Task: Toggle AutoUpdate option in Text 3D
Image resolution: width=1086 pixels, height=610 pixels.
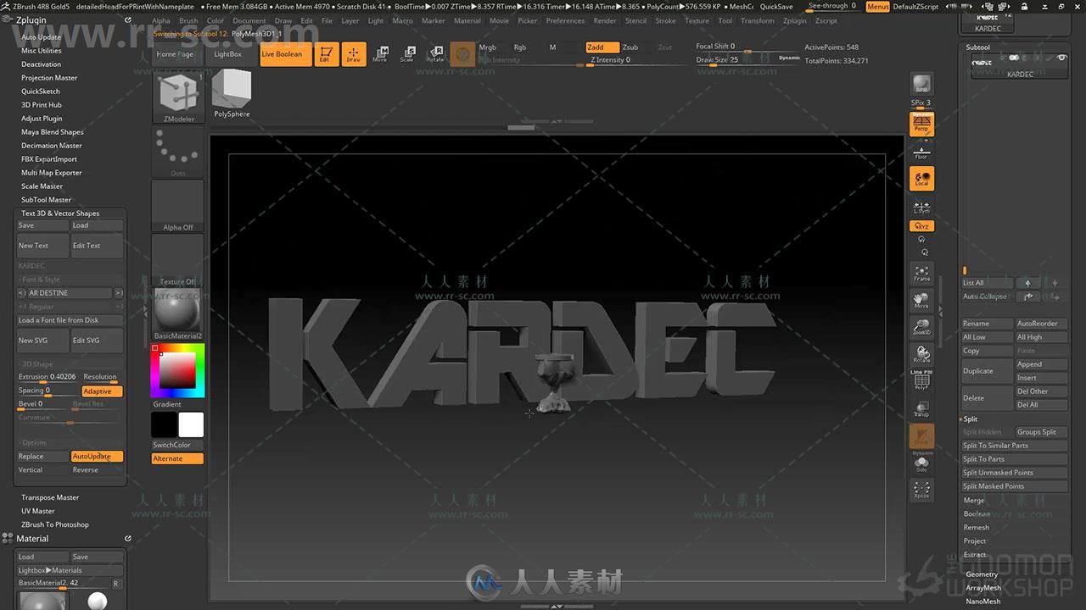Action: coord(97,457)
